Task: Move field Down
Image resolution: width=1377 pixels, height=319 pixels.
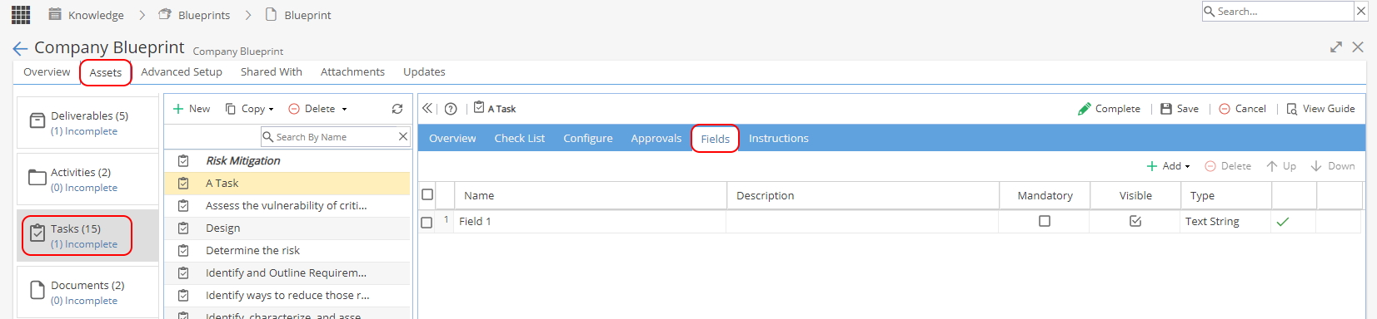Action: pos(1333,166)
